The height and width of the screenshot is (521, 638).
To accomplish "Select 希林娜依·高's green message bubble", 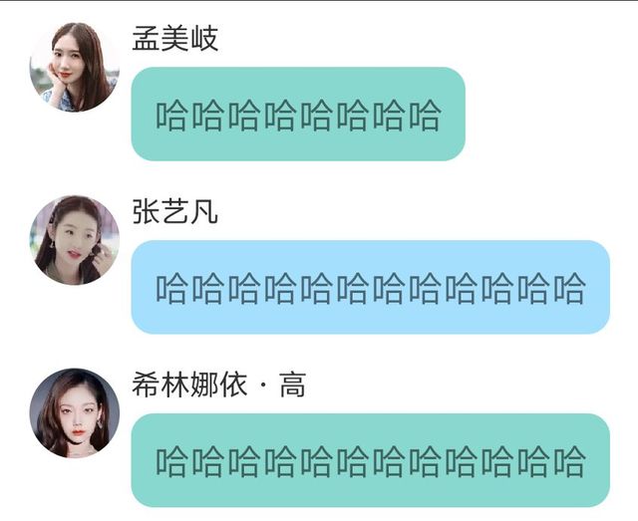I will coord(370,460).
